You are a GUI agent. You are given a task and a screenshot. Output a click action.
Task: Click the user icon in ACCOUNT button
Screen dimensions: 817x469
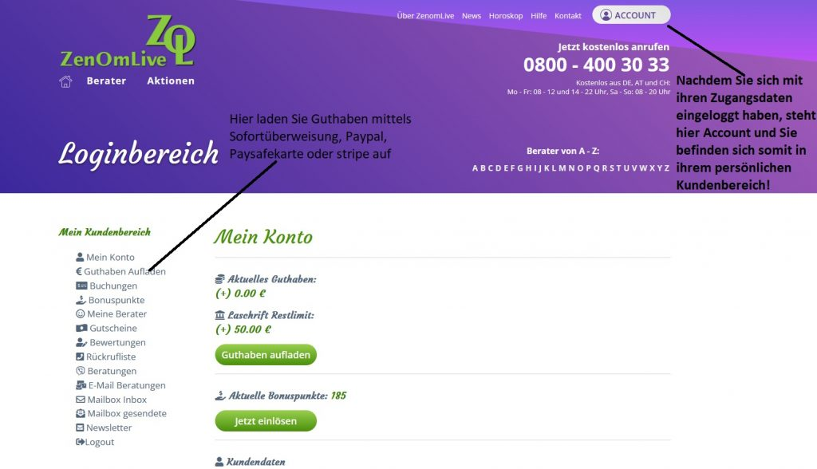point(606,15)
